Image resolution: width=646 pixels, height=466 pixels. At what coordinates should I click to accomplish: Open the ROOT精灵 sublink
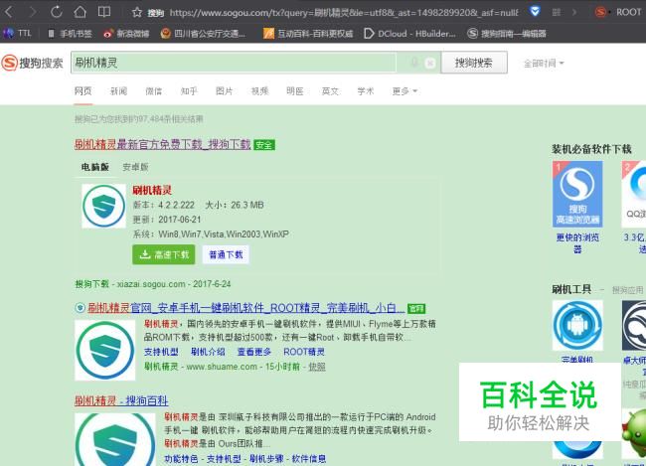[304, 352]
